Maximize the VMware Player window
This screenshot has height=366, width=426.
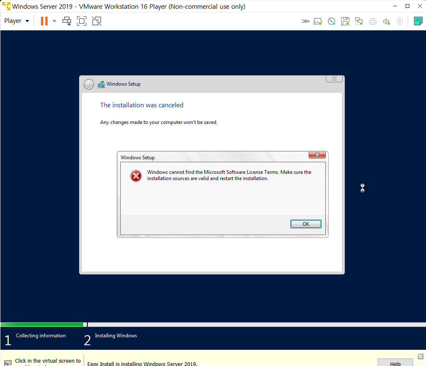point(407,6)
